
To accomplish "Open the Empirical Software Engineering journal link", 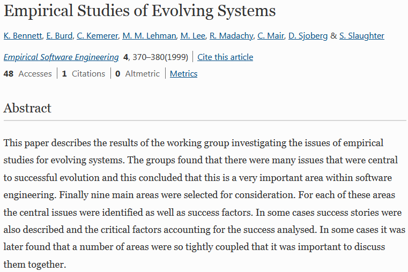I will click(x=61, y=57).
